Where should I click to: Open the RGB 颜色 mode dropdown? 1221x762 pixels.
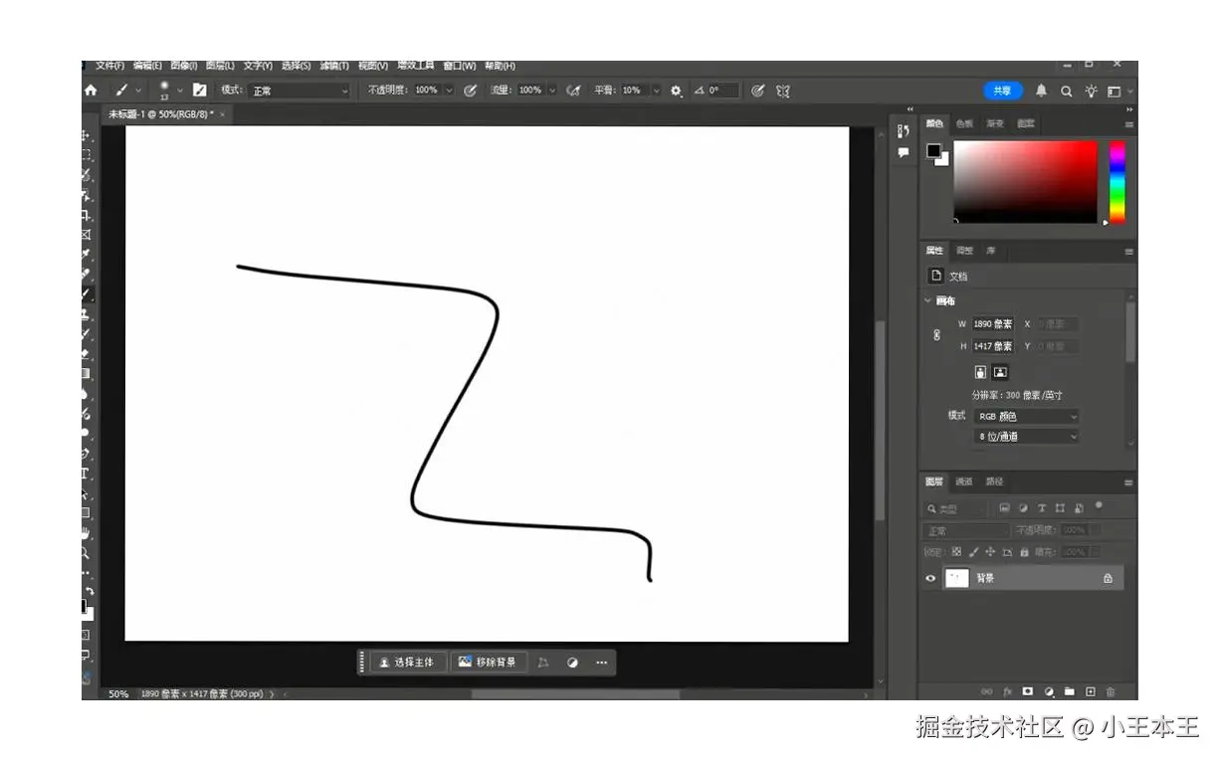point(1026,417)
